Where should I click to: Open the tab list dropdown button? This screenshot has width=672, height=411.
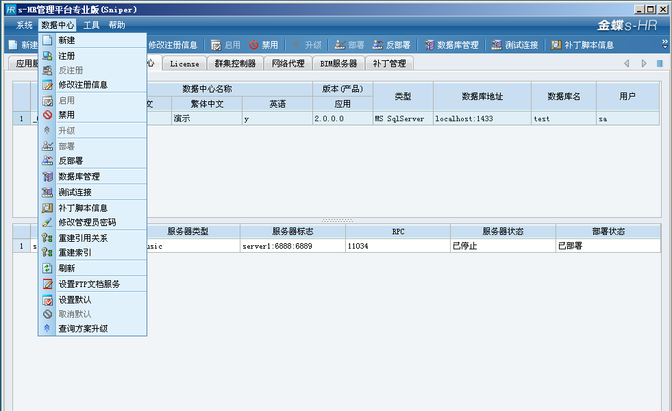coord(660,64)
